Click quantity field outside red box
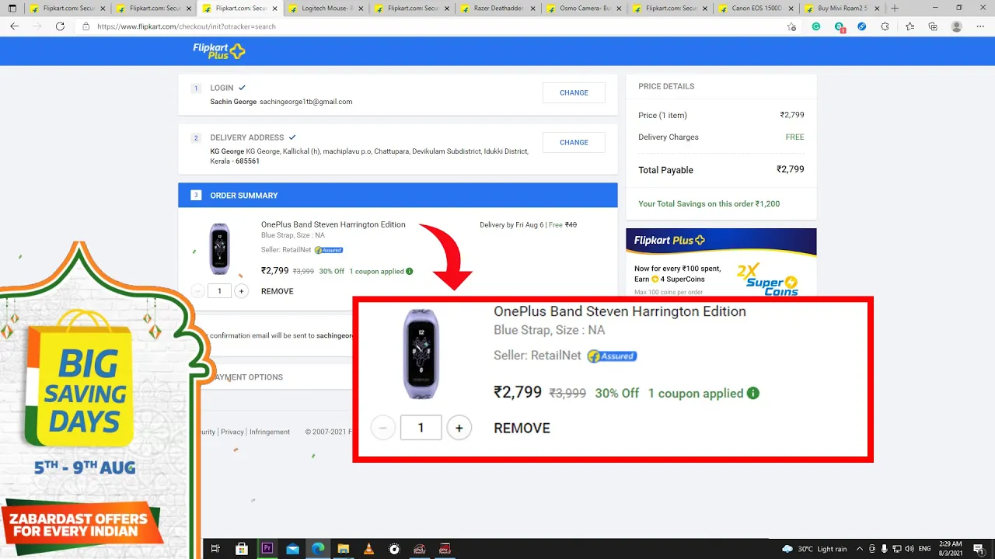The height and width of the screenshot is (559, 995). point(219,291)
